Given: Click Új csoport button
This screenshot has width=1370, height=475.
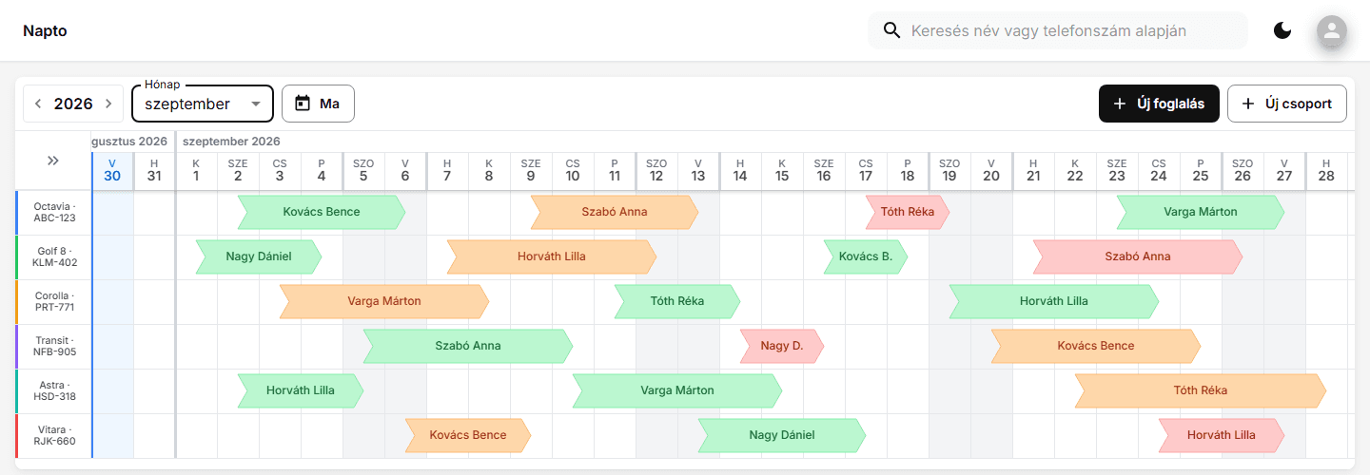Looking at the screenshot, I should (x=1286, y=104).
